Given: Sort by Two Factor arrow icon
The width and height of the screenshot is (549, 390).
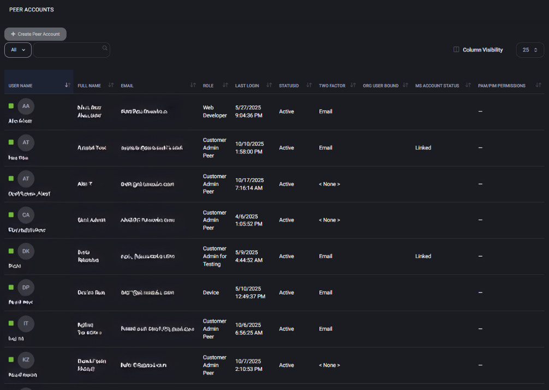Looking at the screenshot, I should pos(353,85).
